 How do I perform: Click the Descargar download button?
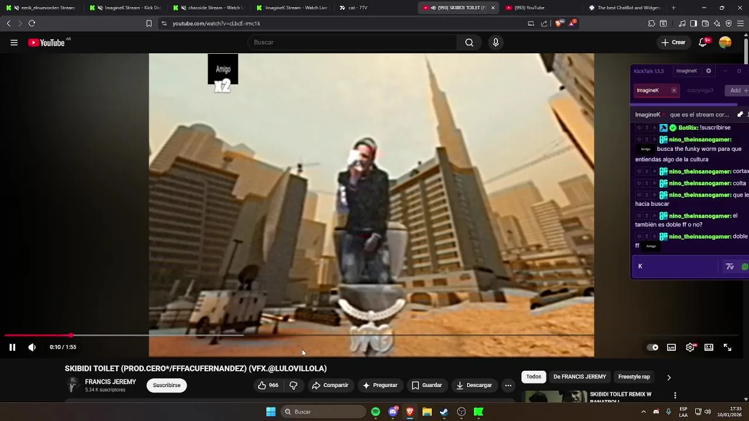pyautogui.click(x=474, y=385)
